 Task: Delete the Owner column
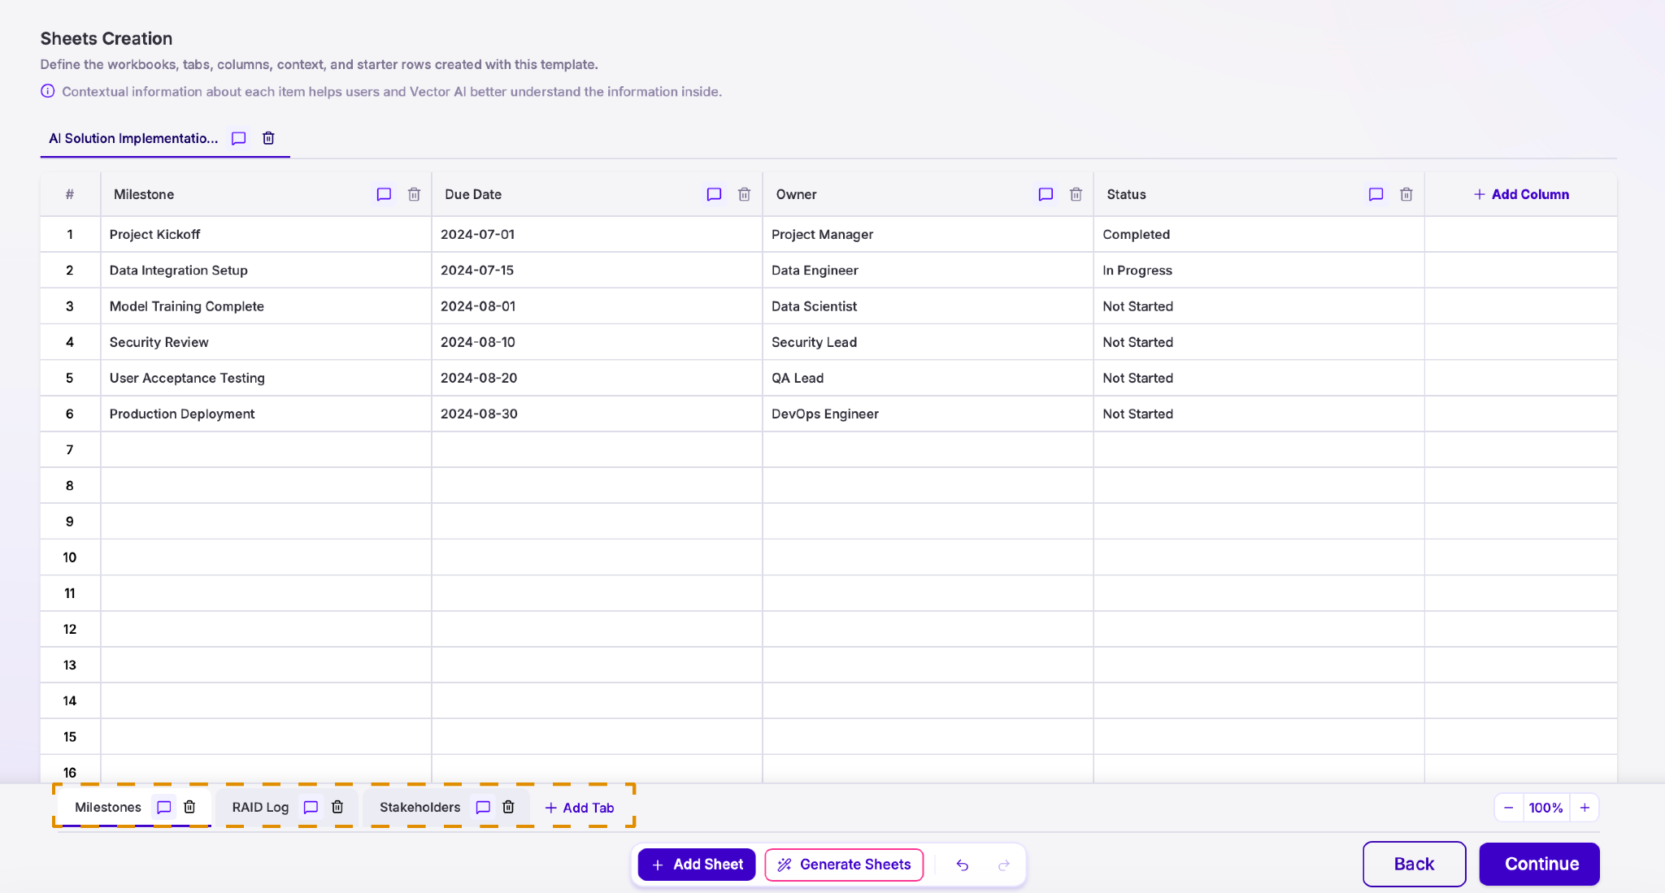1076,194
